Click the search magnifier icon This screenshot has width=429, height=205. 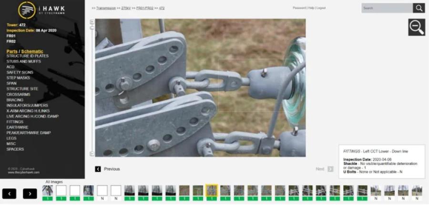[419, 8]
